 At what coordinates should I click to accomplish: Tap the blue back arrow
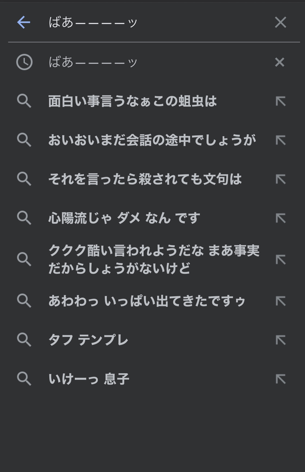[x=24, y=22]
